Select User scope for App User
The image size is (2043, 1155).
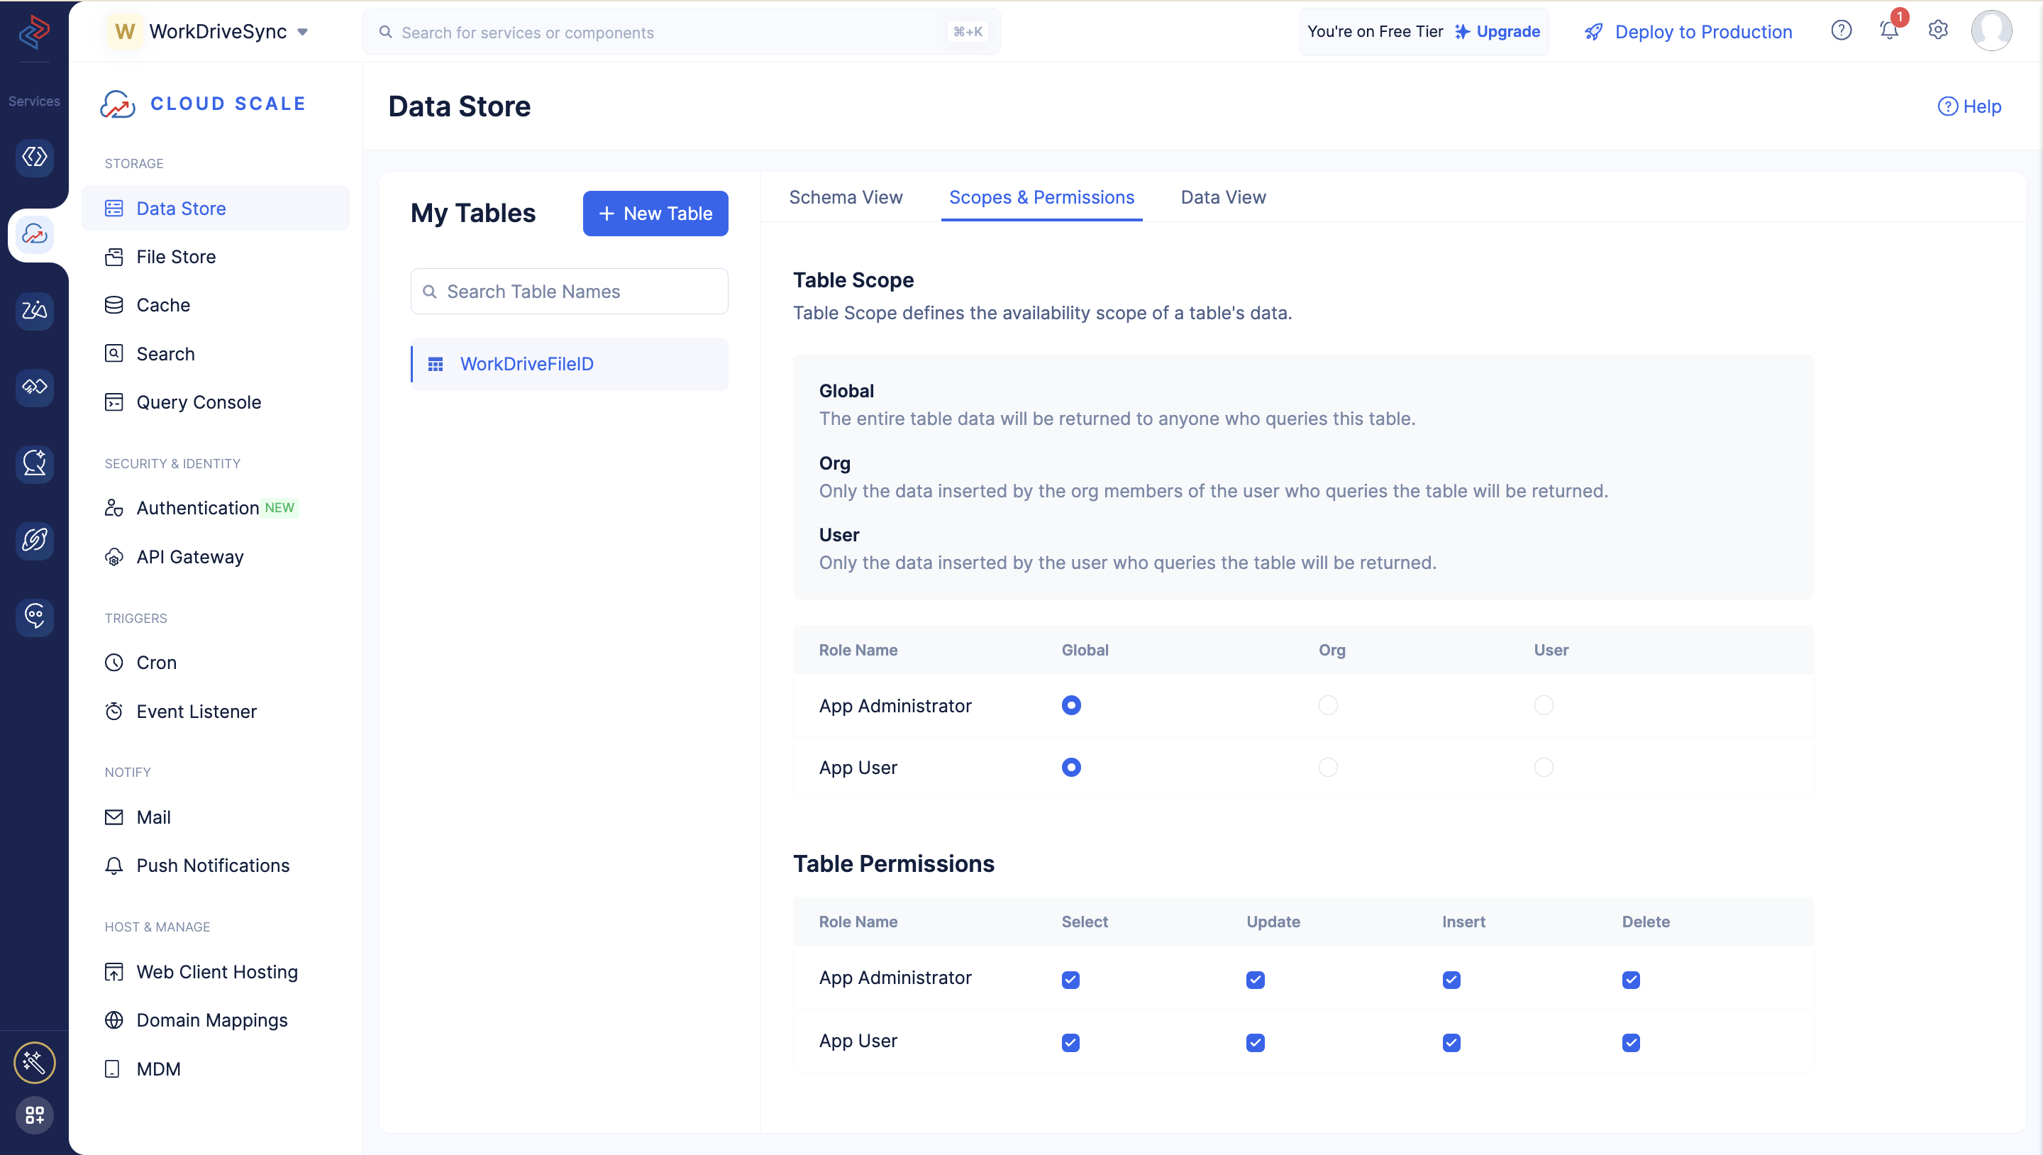[1544, 767]
